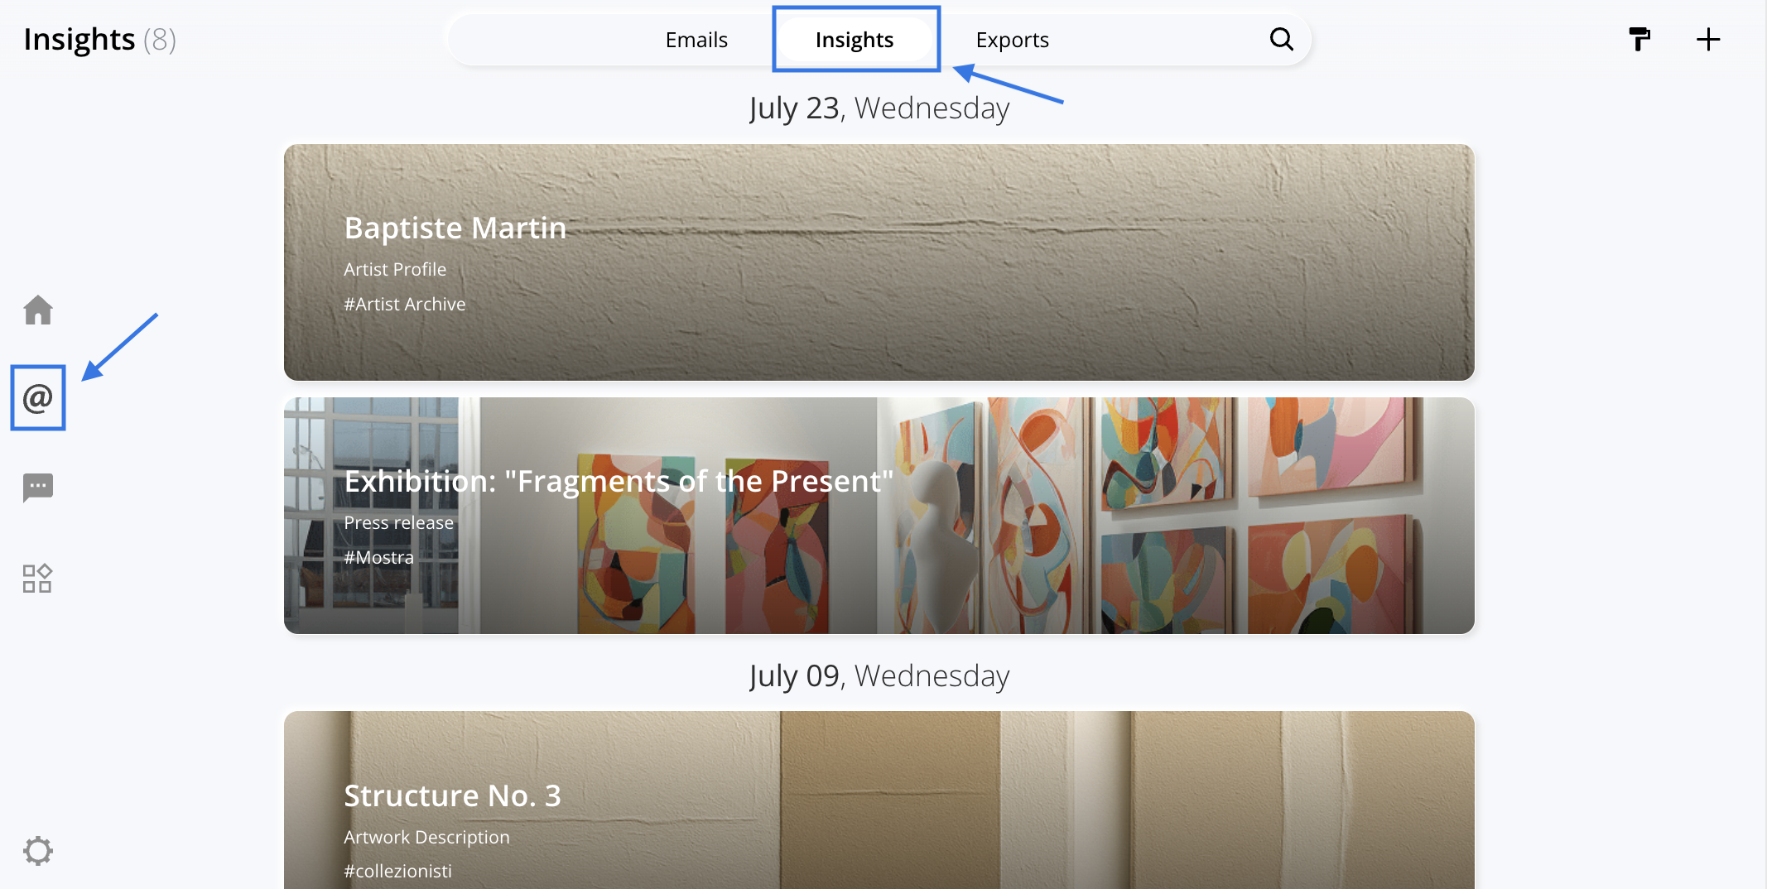Open the apps grid sidebar icon

coord(38,578)
